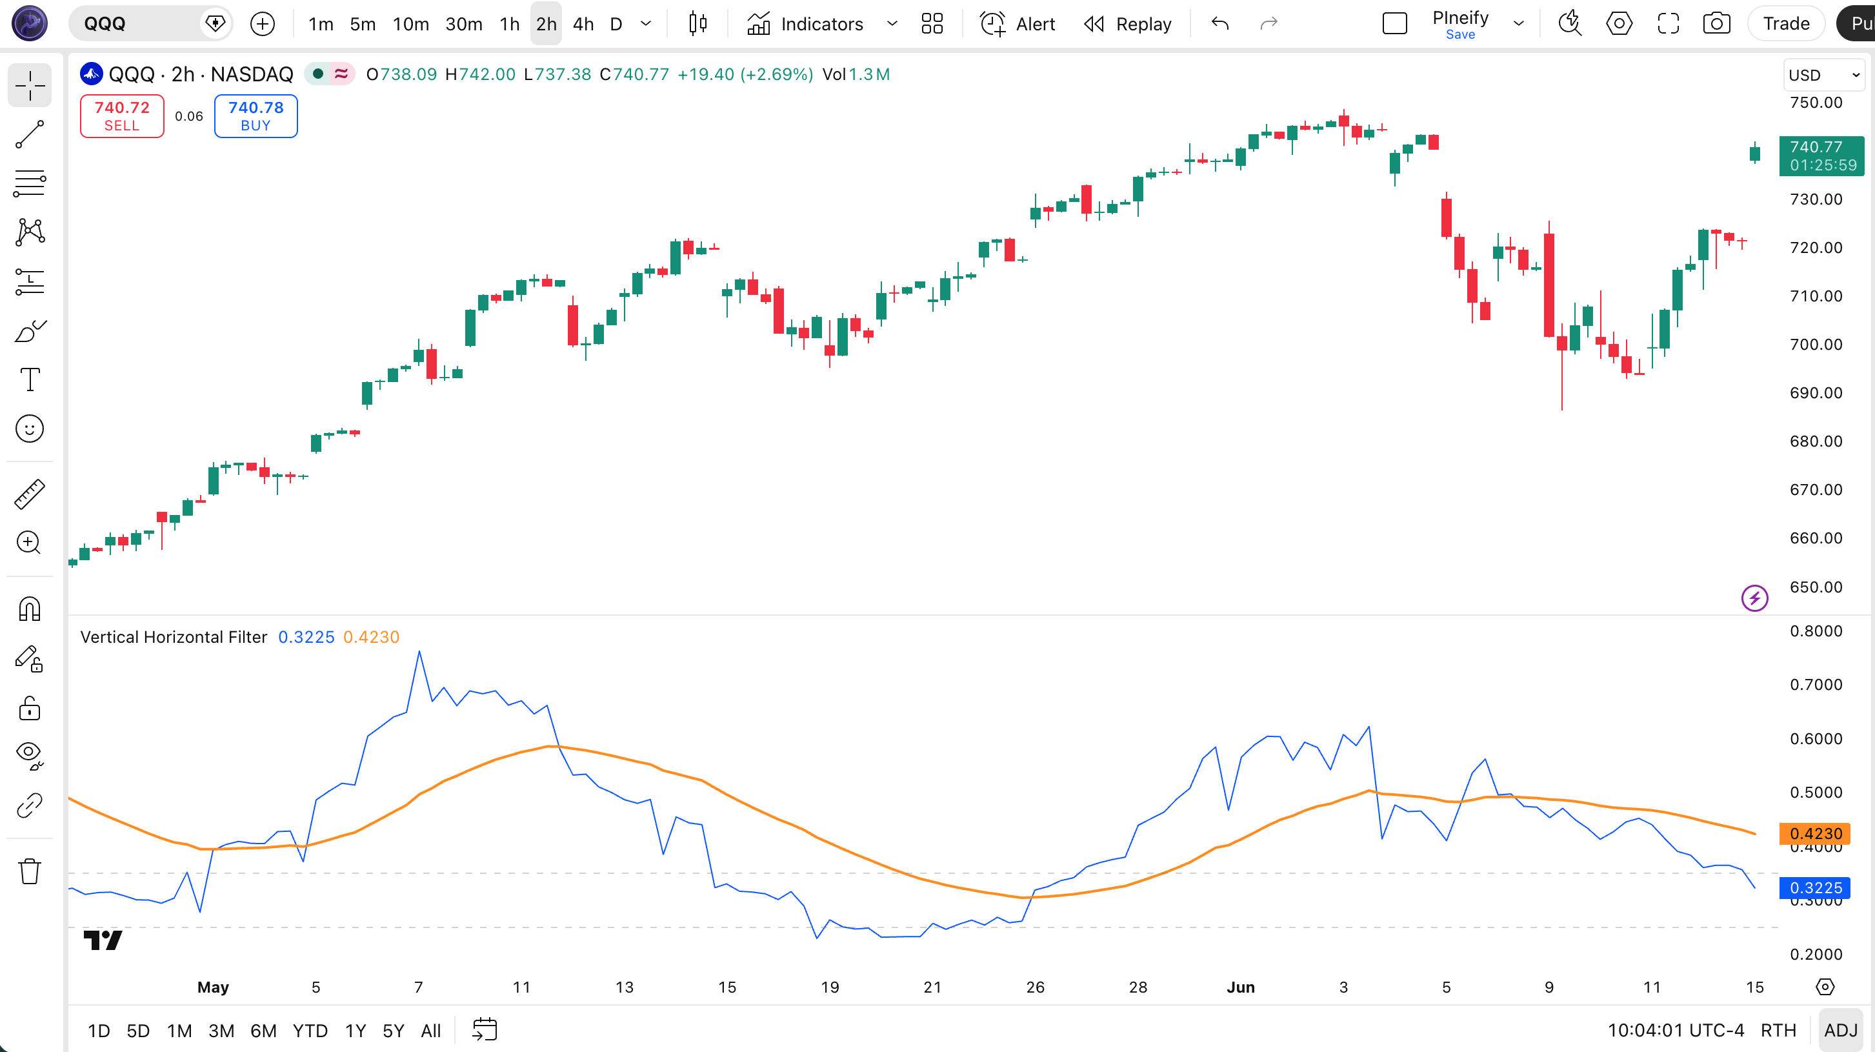The image size is (1875, 1052).
Task: Set range to YTD
Action: tap(310, 1030)
